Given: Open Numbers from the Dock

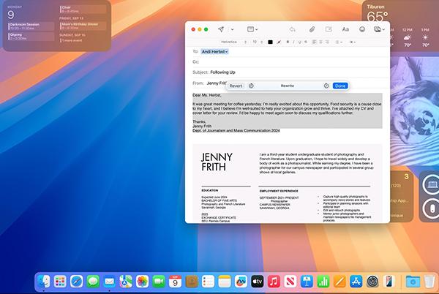Looking at the screenshot, I should pyautogui.click(x=323, y=282).
